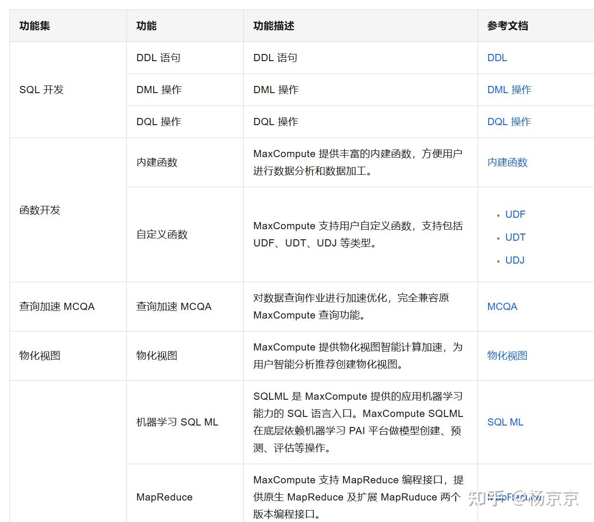
Task: Open the 物化视图 reference link
Action: point(507,355)
